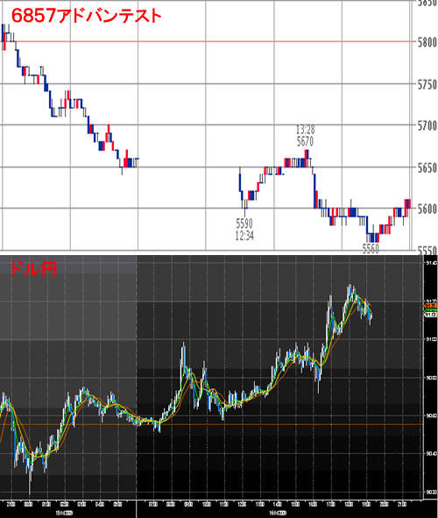Click the highest candle peak on ドル円 chart
Screen dimensions: 438x518
click(350, 286)
